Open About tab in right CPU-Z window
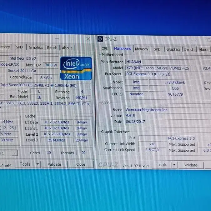Screen dimensions: 211x211 tap(203, 49)
